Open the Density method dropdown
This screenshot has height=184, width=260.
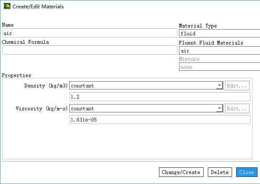[x=146, y=86]
